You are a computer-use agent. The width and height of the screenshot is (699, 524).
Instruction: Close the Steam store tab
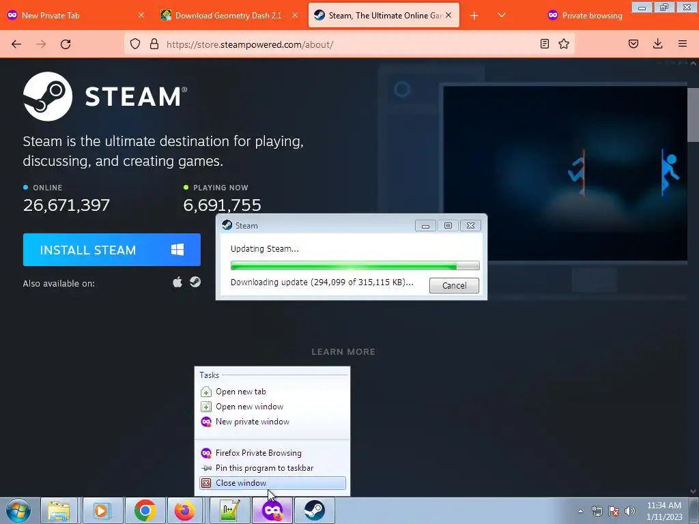(448, 15)
